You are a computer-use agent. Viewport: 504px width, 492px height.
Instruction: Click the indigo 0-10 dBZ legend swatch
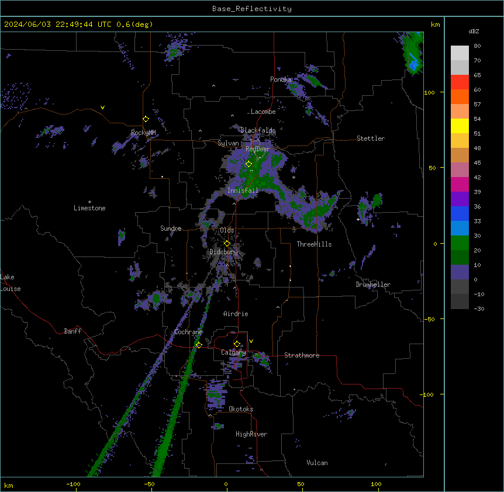coord(460,272)
